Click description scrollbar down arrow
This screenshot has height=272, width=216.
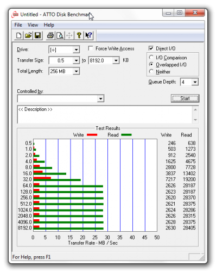(195, 120)
